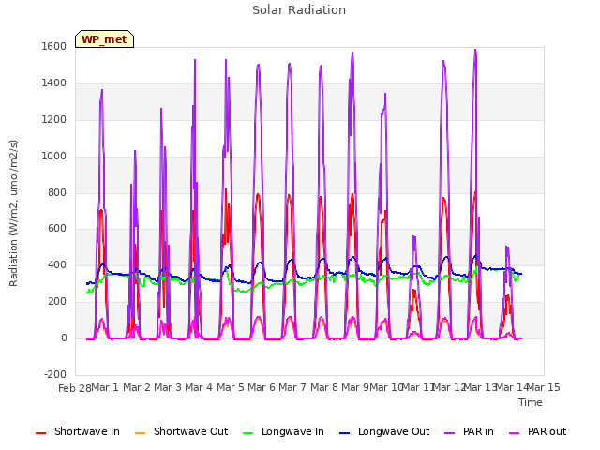Click the Mar 10 x-axis label
Image resolution: width=600 pixels, height=450 pixels.
tap(386, 387)
